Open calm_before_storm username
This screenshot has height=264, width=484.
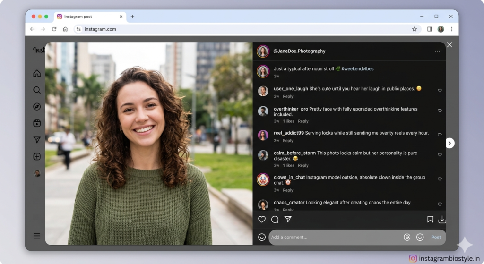pyautogui.click(x=294, y=153)
